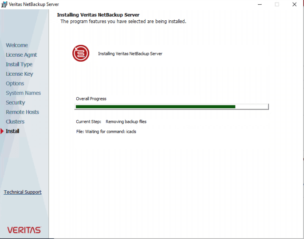The width and height of the screenshot is (304, 239).
Task: Click 'The program features you have selected' subtitle
Action: 123,21
